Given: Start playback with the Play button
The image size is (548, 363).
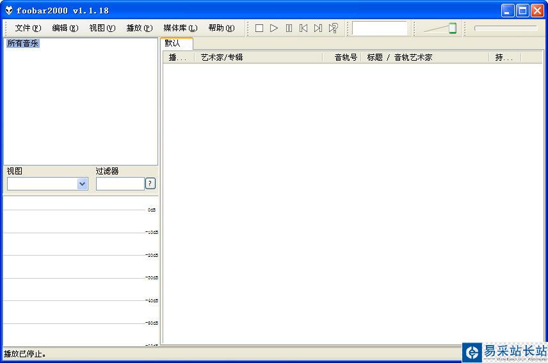Looking at the screenshot, I should 274,28.
